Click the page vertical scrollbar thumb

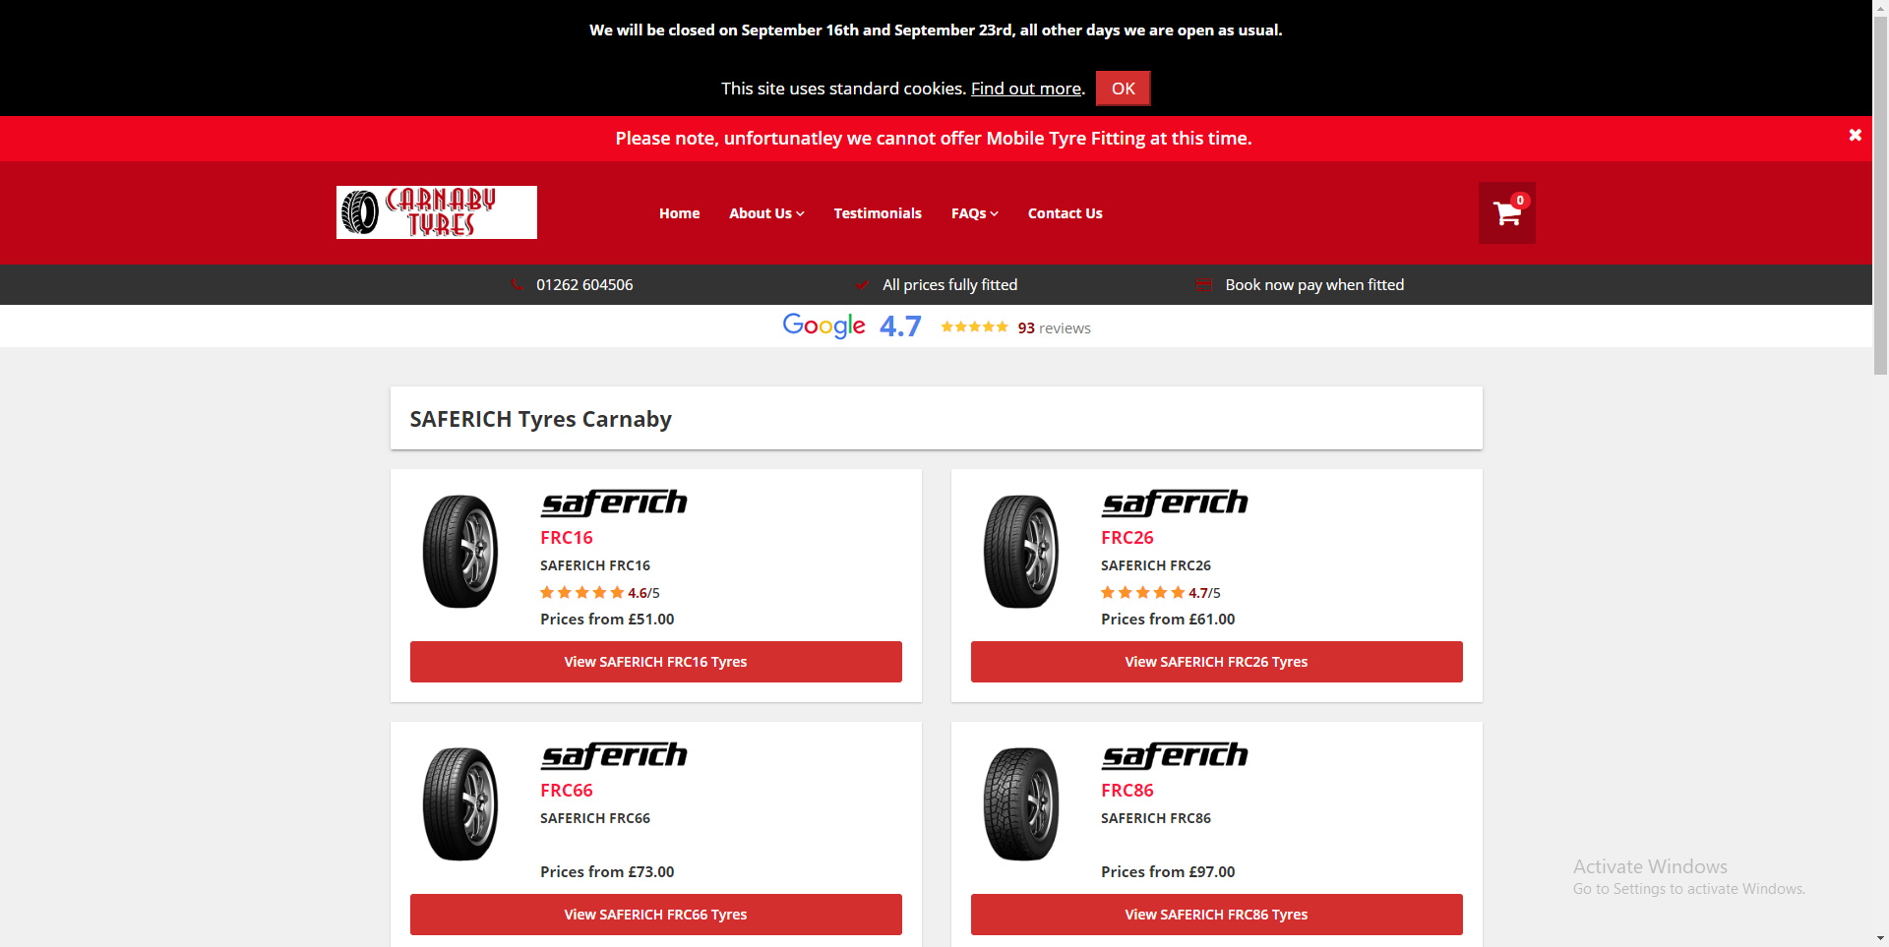1880,195
